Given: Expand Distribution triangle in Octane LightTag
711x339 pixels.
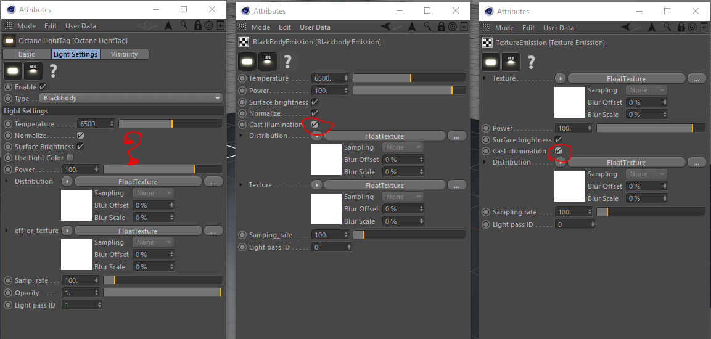Looking at the screenshot, I should click(x=7, y=181).
